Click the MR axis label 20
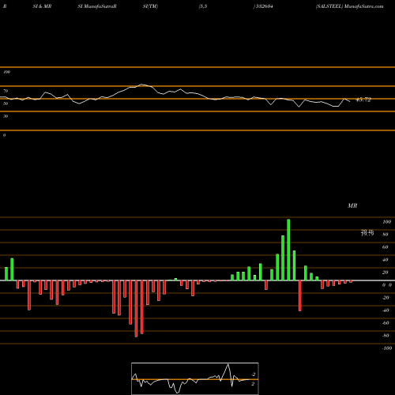The height and width of the screenshot is (395, 395). [386, 273]
